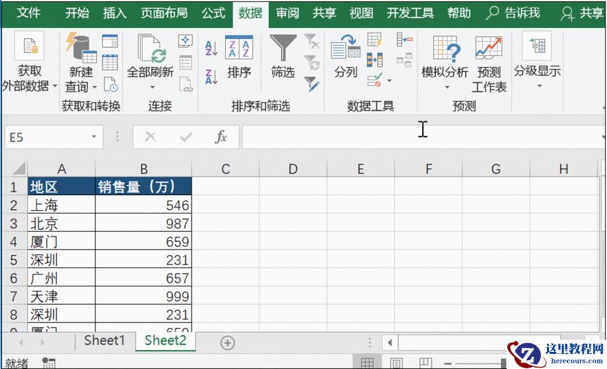This screenshot has height=369, width=607.
Task: Click the Clear filter icon
Action: (312, 41)
